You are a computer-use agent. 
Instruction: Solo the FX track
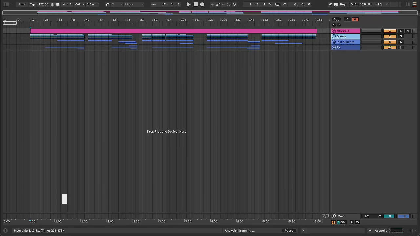click(401, 48)
